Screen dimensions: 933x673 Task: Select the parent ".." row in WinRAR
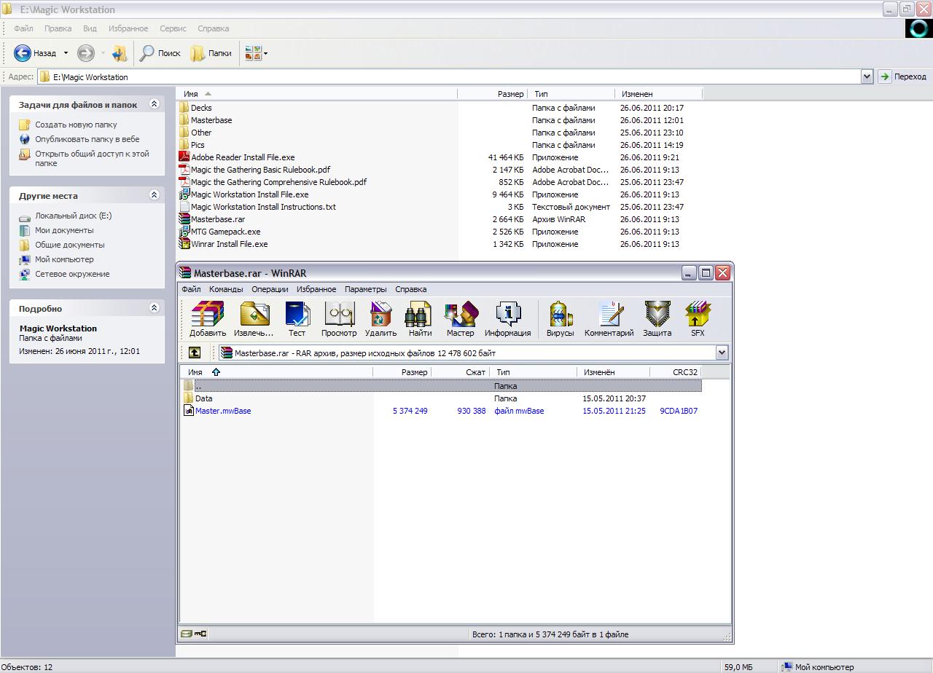pos(441,386)
